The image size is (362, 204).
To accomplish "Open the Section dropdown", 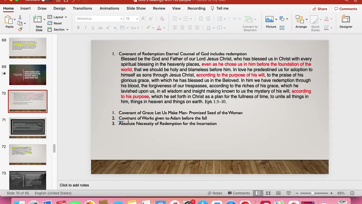I will point(58,29).
